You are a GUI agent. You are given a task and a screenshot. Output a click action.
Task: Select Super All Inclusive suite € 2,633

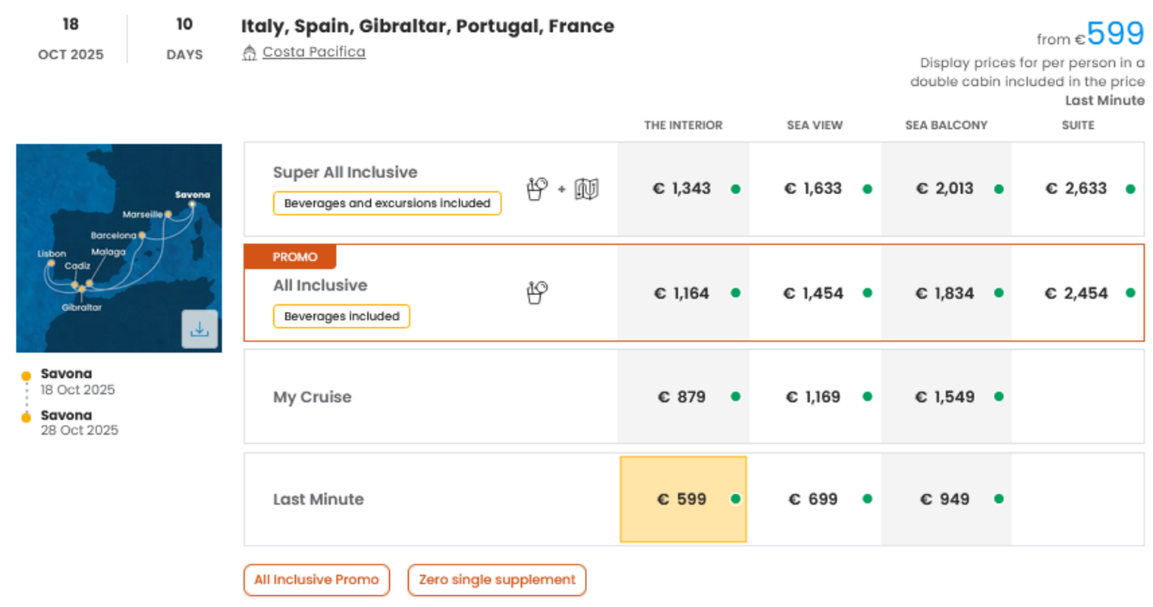[x=1076, y=188]
